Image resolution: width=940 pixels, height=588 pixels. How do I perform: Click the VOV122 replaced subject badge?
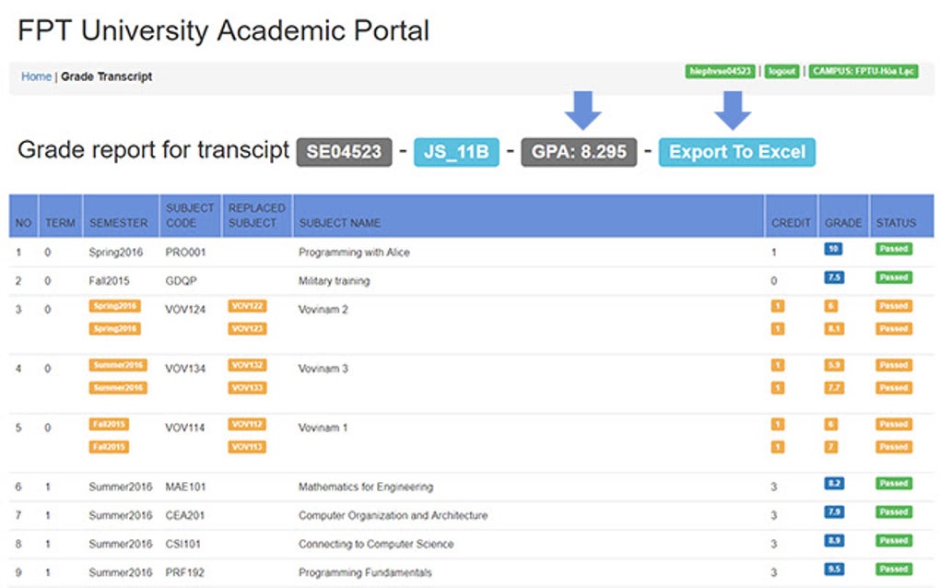pyautogui.click(x=246, y=304)
